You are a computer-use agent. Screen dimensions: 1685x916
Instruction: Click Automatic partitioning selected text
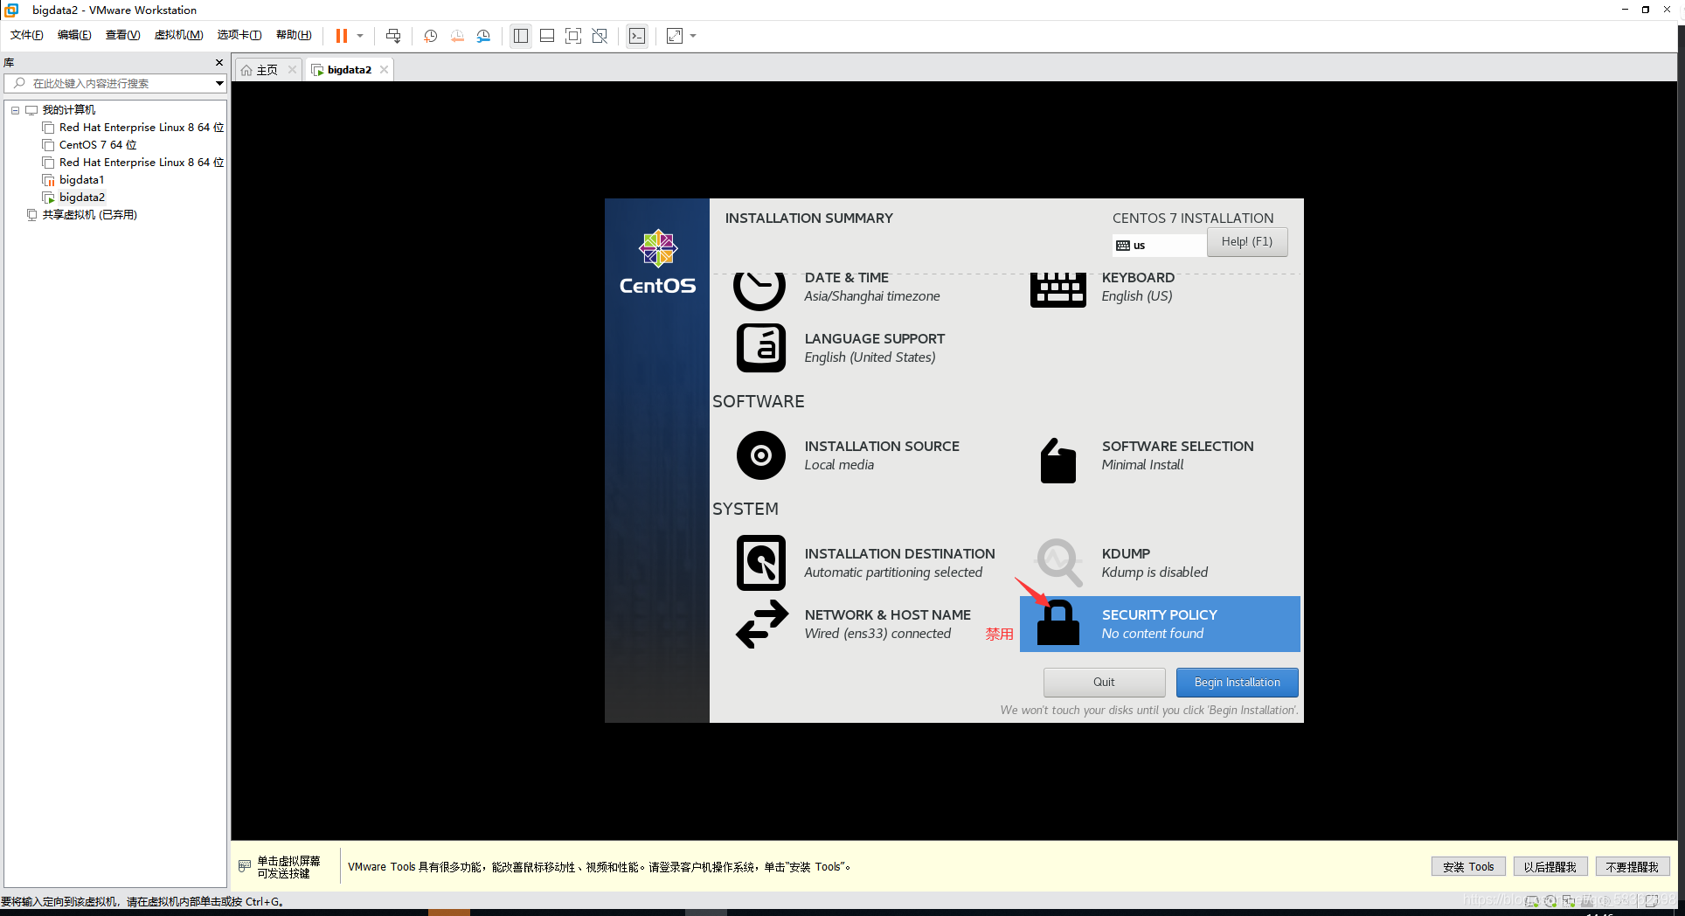[893, 572]
